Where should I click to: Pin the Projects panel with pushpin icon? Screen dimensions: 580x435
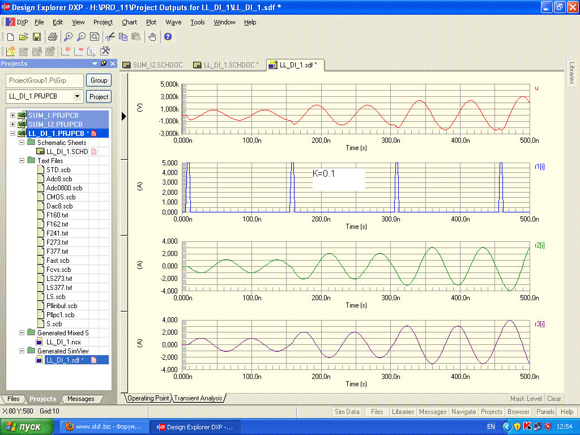tap(104, 63)
